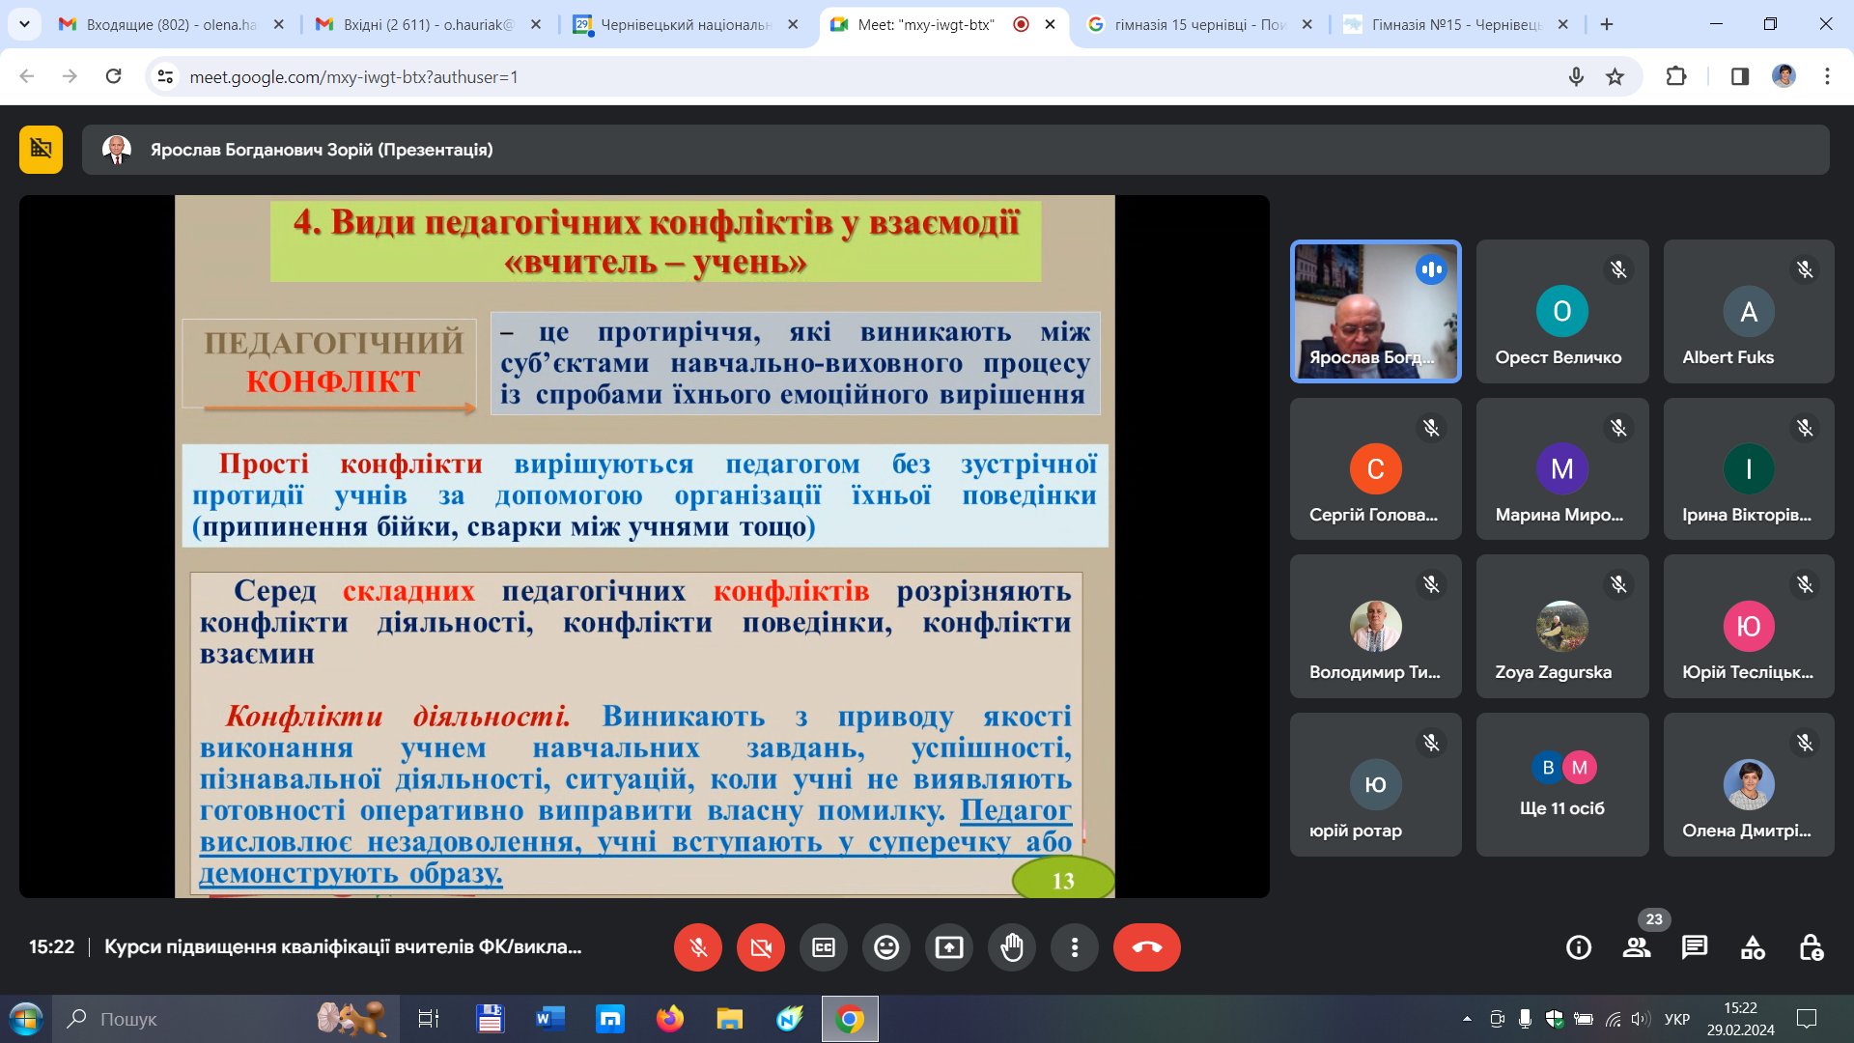
Task: Show participants list with 23 badge
Action: 1637,947
